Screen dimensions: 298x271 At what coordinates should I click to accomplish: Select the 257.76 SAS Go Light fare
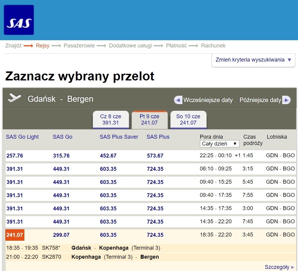[15, 156]
